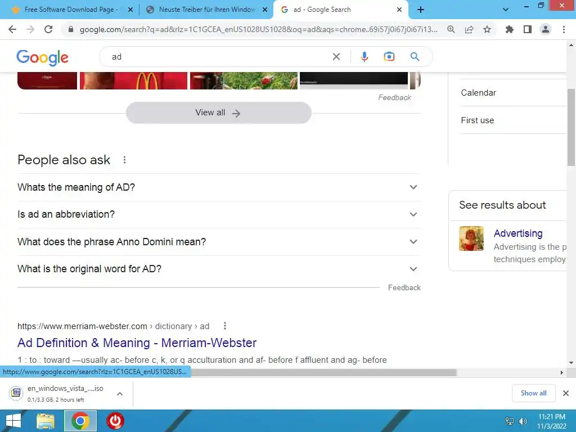Go back to the previous page

(12, 29)
